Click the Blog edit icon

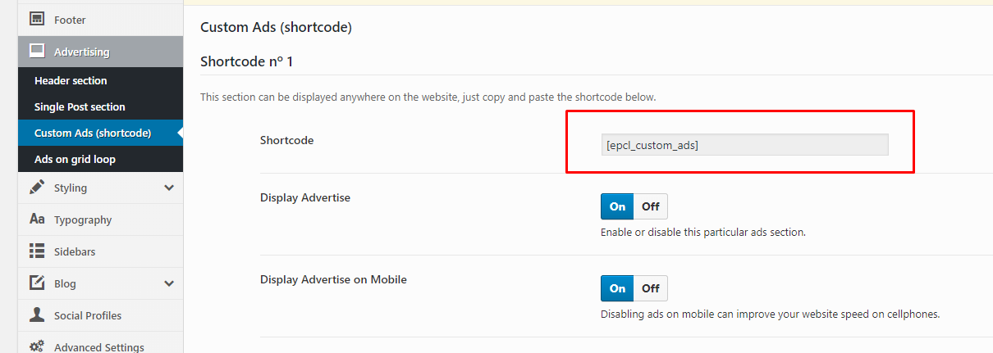(x=37, y=283)
